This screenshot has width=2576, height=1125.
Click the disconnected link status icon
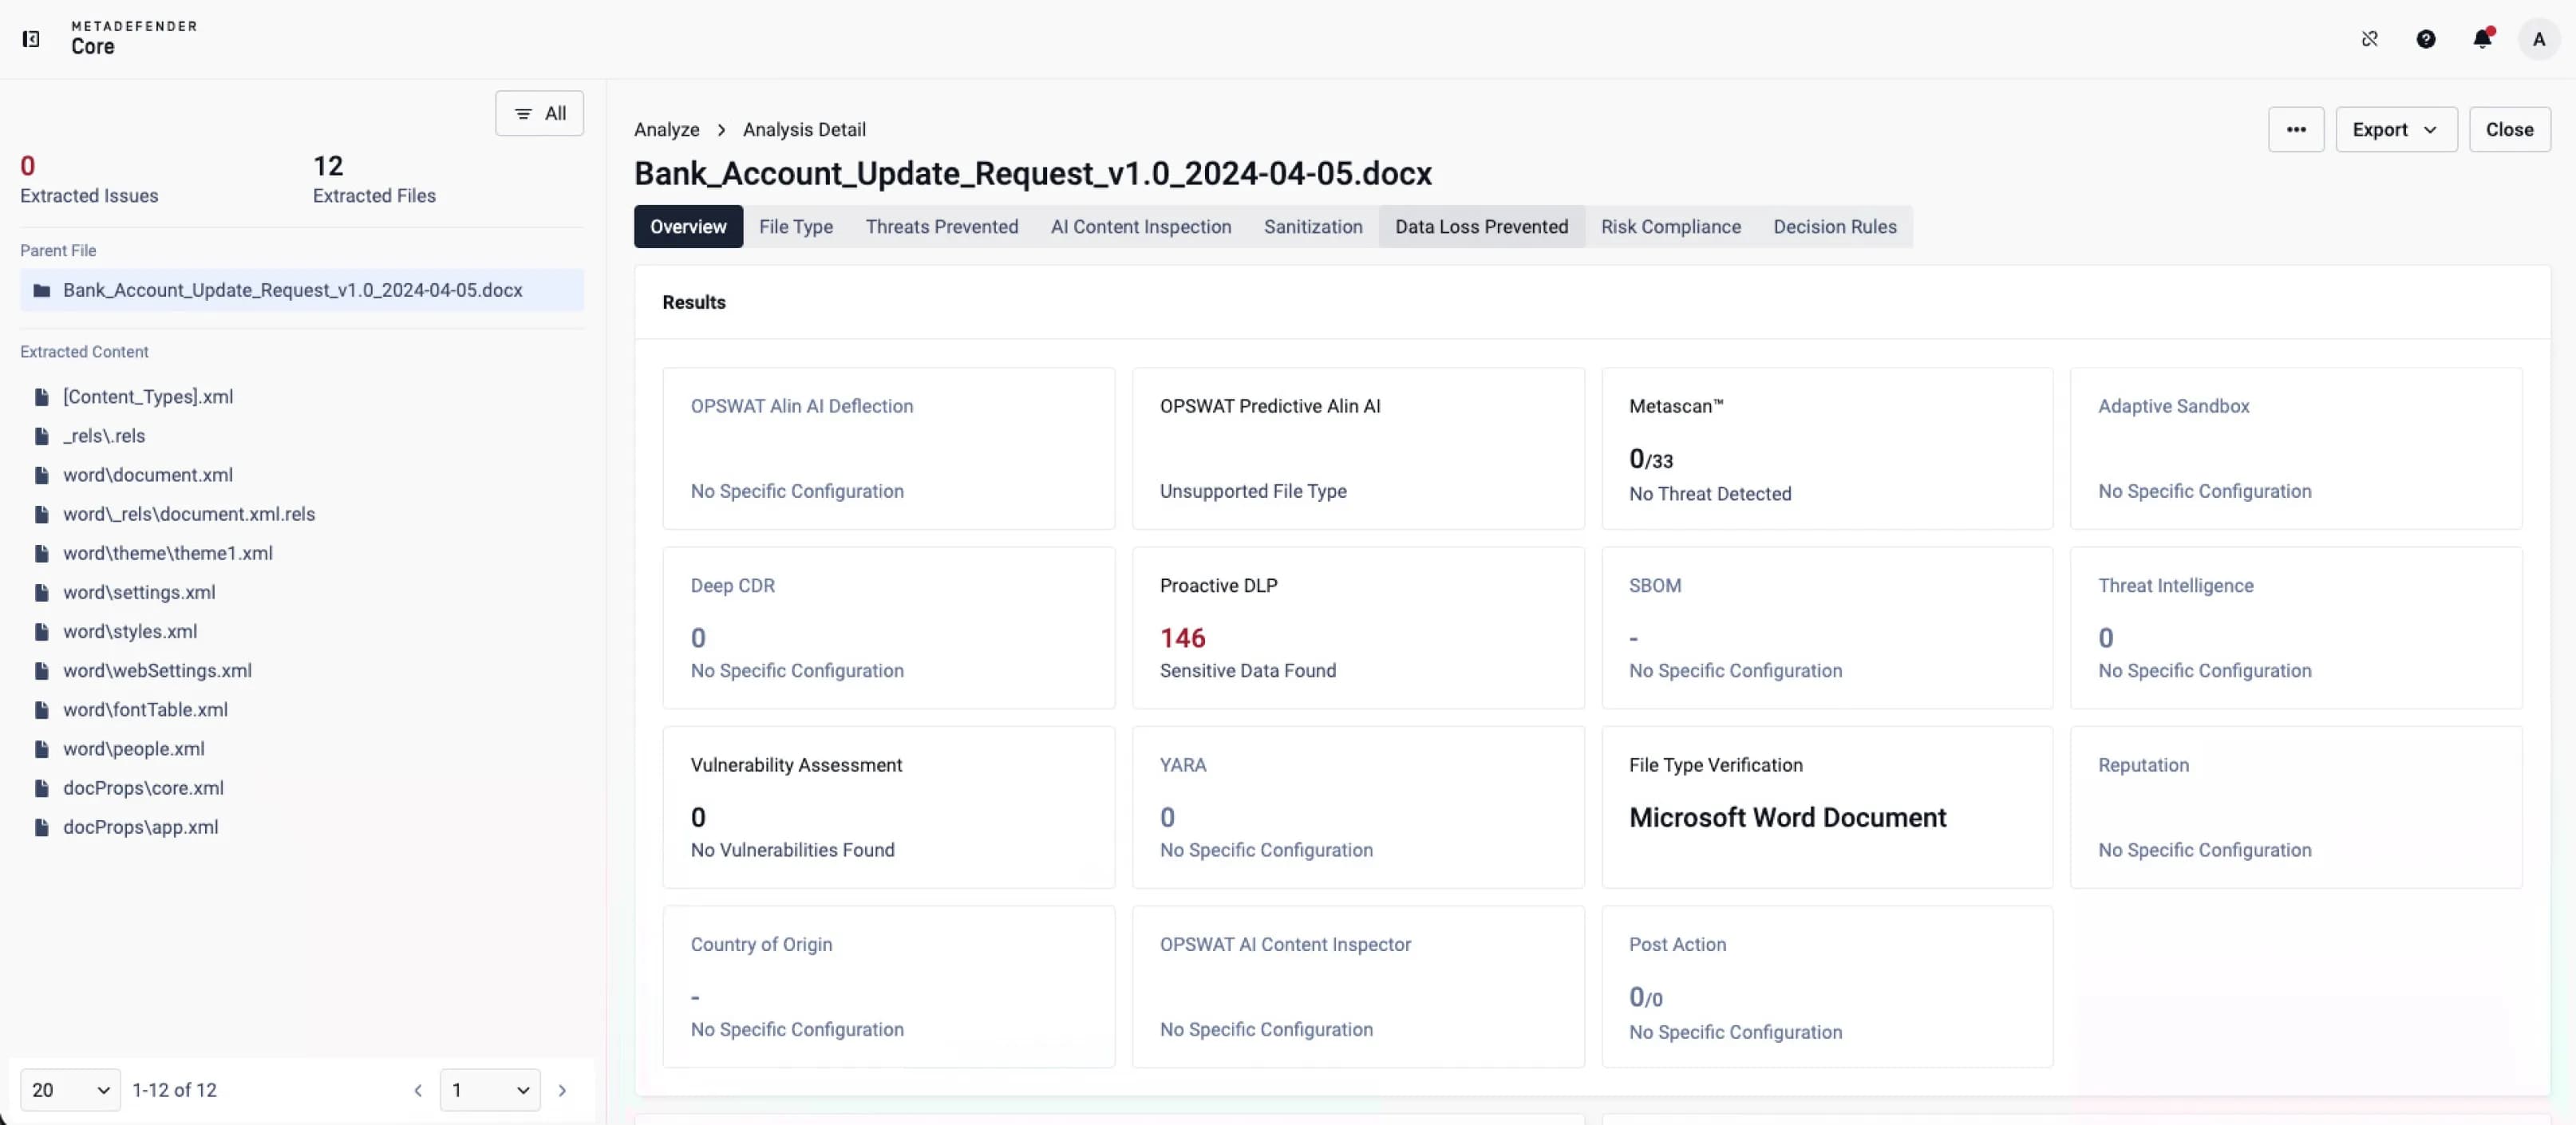(x=2369, y=39)
